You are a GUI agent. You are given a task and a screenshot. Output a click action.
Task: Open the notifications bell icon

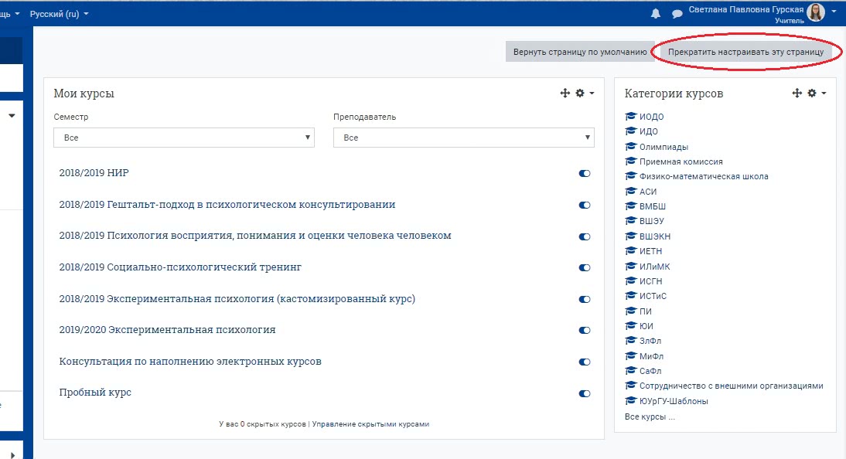656,14
